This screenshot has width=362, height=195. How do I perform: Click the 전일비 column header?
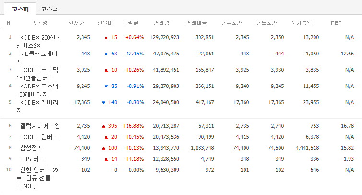tap(105, 23)
